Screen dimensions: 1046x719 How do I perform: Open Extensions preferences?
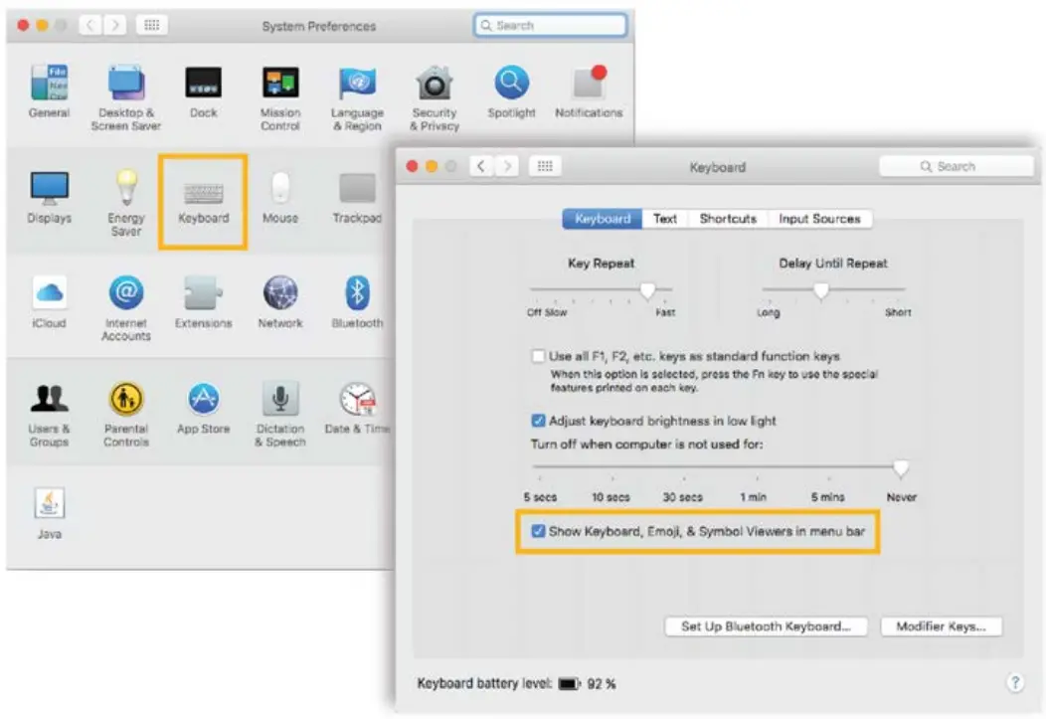tap(204, 301)
